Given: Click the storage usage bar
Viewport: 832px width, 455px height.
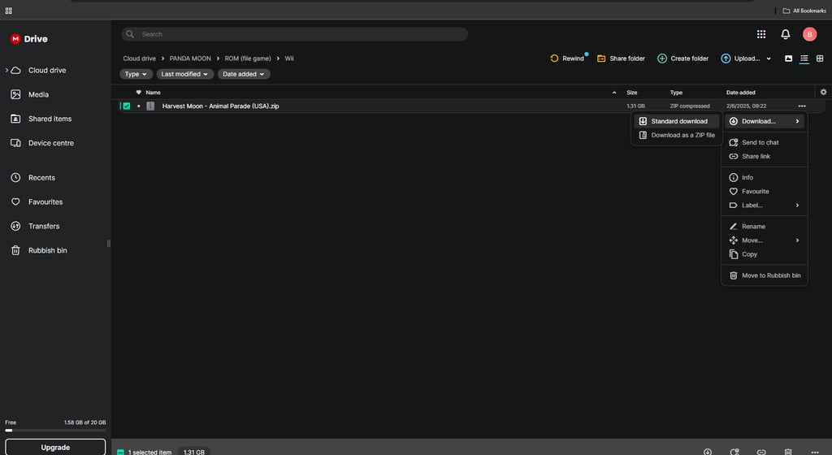Looking at the screenshot, I should pyautogui.click(x=55, y=430).
